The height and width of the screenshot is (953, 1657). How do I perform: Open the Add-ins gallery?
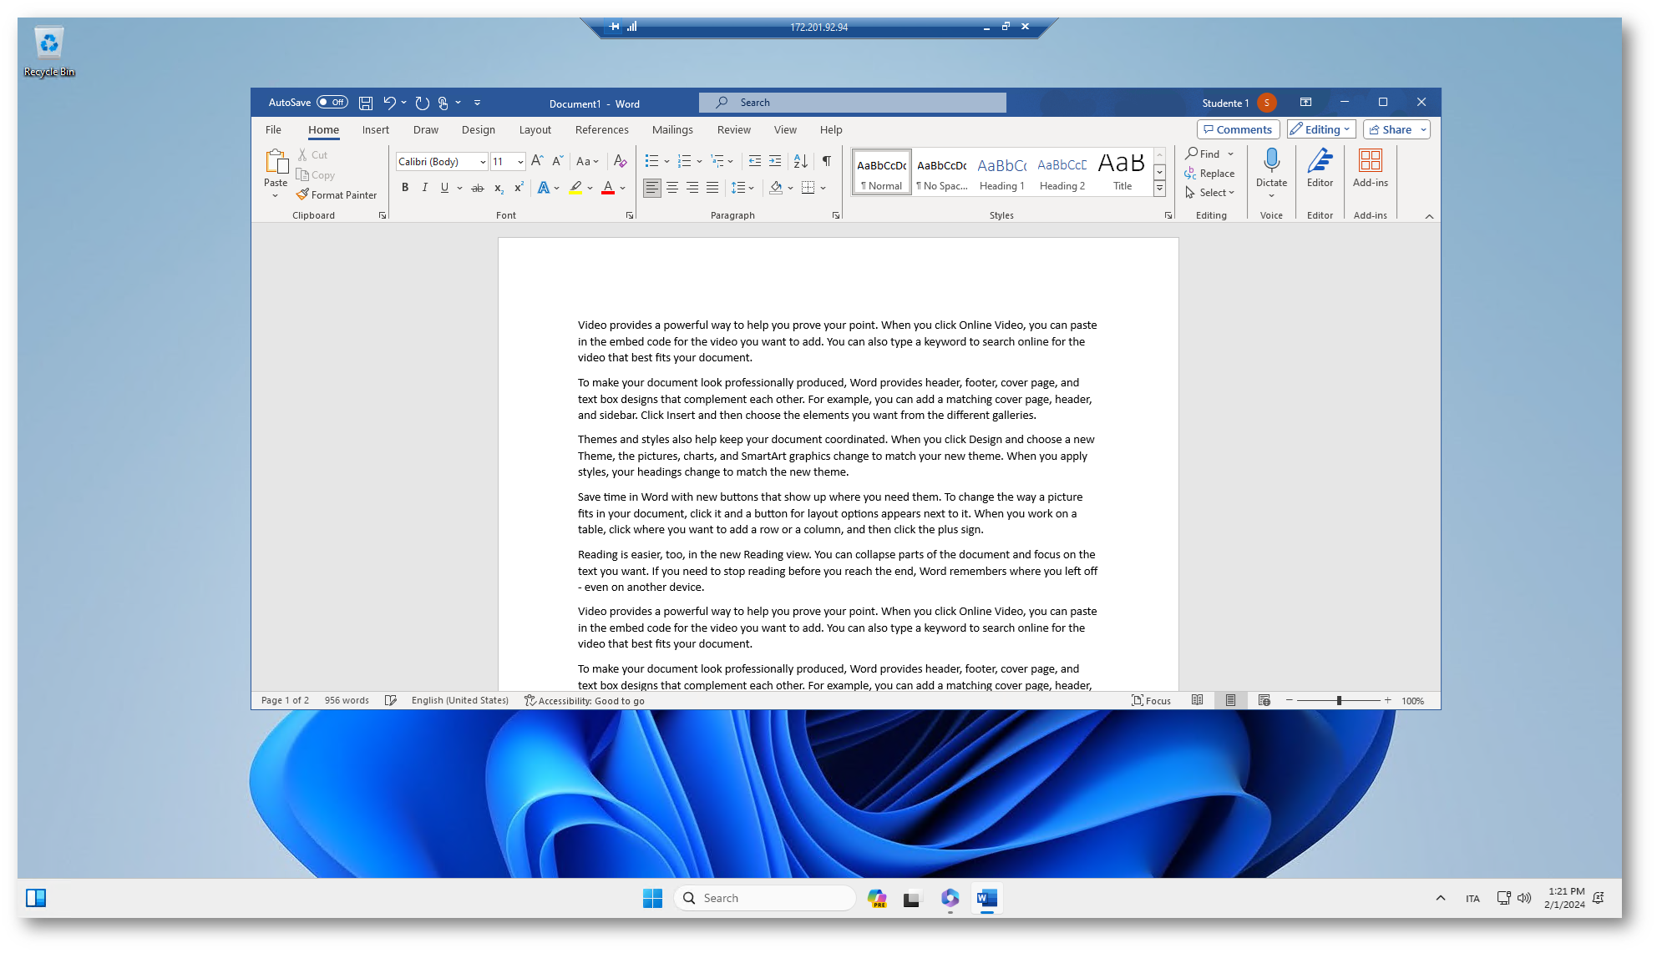pos(1371,168)
